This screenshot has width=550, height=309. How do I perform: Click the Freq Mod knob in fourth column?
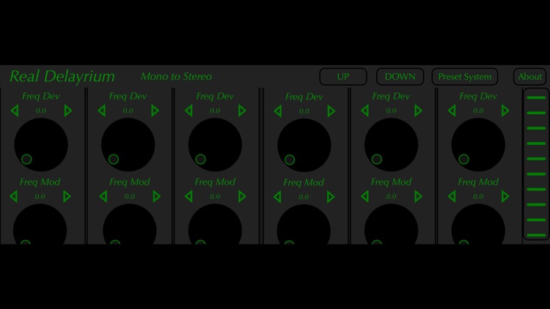point(304,224)
